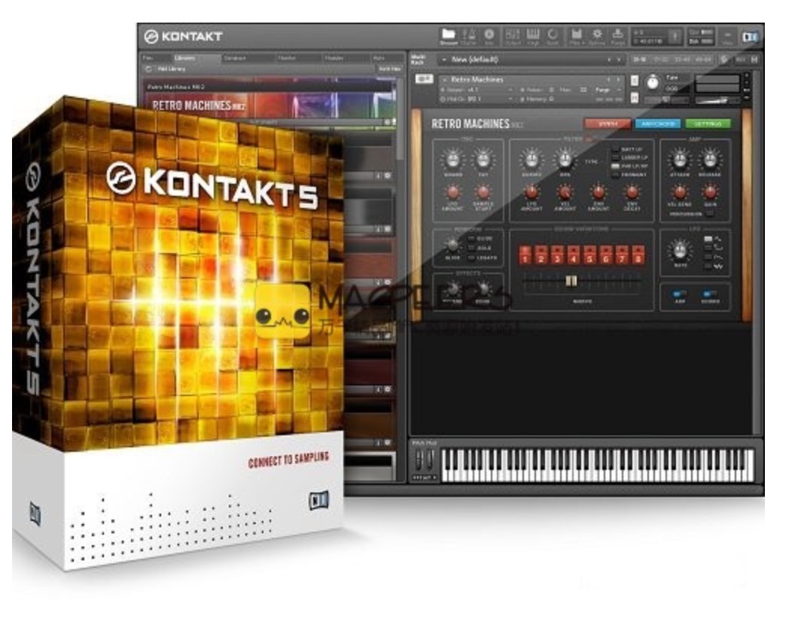
Task: Click the red Synth page button
Action: point(607,123)
